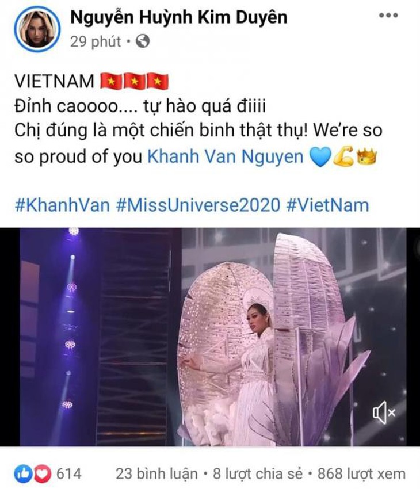Open Nguyễn Huỳnh Kim Duyên profile picture
420x489 pixels.
click(37, 29)
